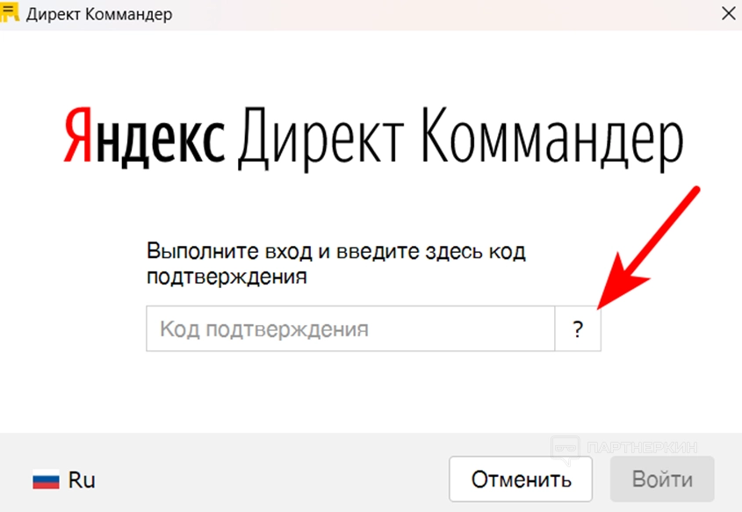This screenshot has width=742, height=512.
Task: Click the 'Директ Коммандер' window title text
Action: (99, 14)
